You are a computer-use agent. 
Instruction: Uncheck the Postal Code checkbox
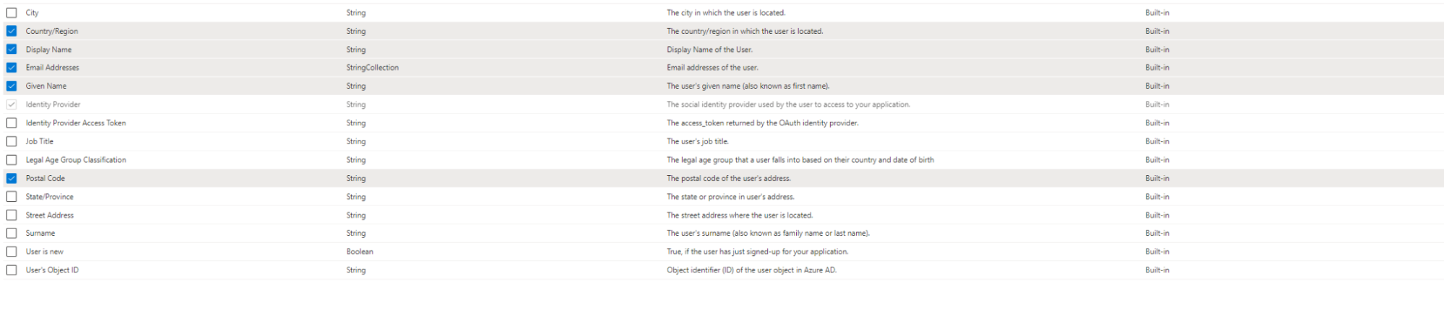12,178
